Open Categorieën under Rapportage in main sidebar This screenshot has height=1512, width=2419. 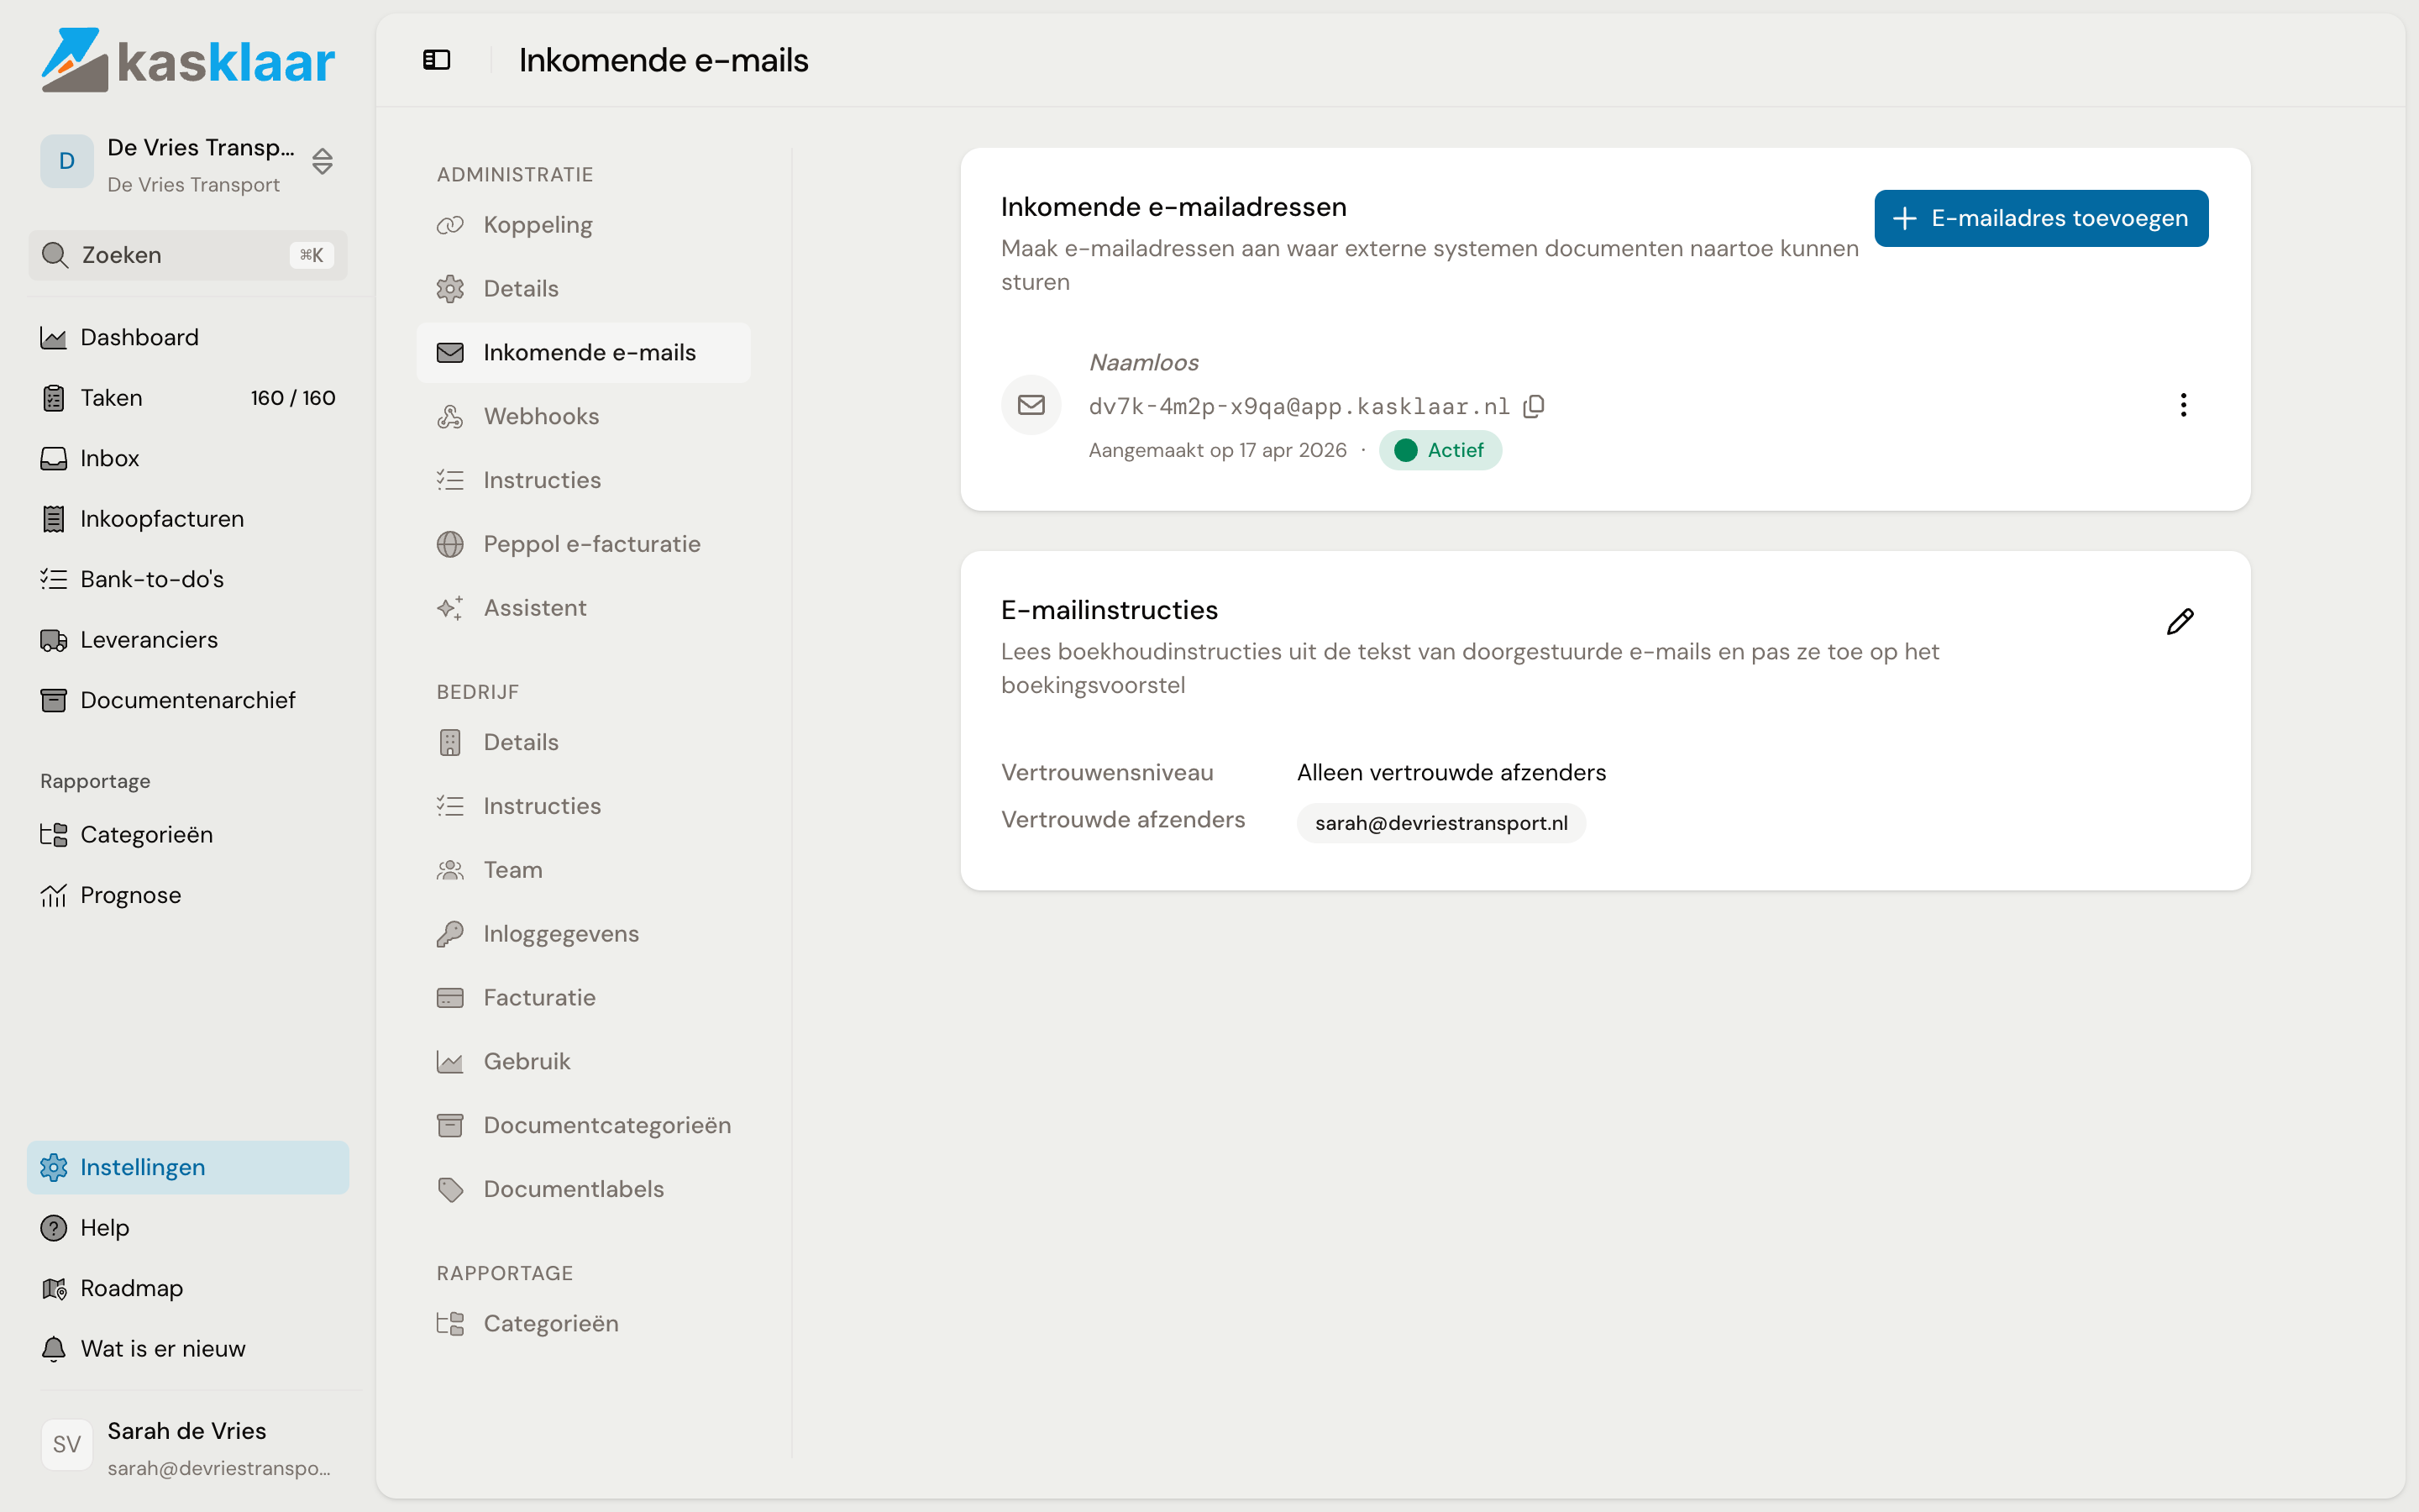pyautogui.click(x=188, y=834)
